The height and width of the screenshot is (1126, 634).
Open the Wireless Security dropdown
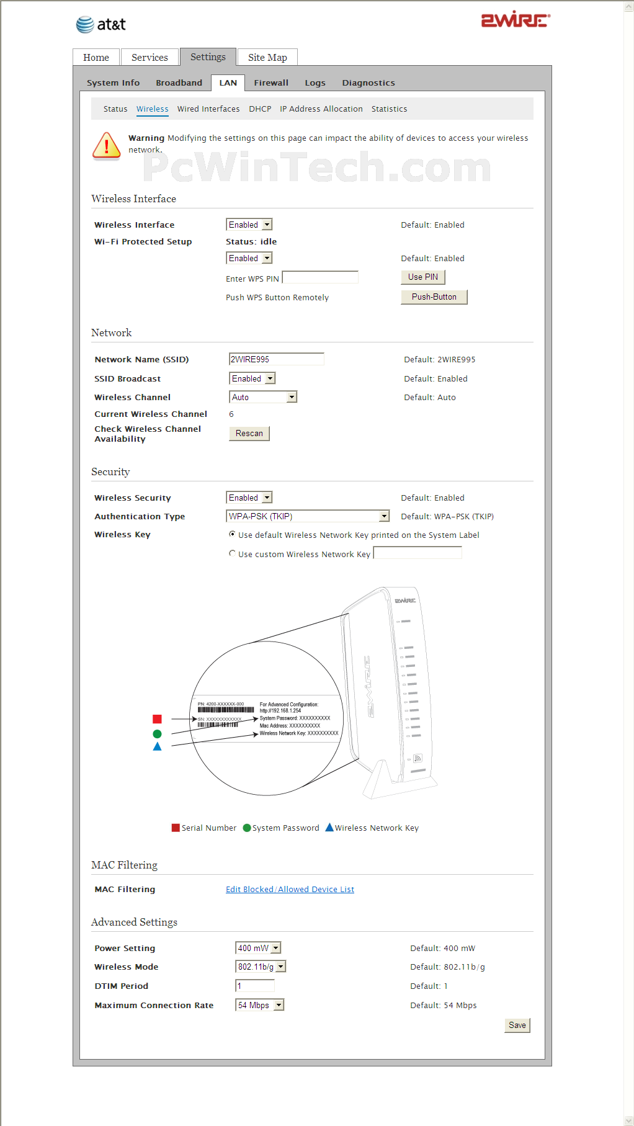click(x=249, y=498)
